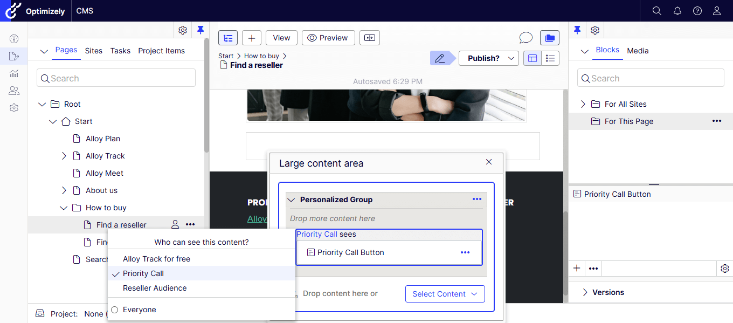Viewport: 733px width, 323px height.
Task: Switch to on-page editing view toggle
Action: tap(533, 58)
